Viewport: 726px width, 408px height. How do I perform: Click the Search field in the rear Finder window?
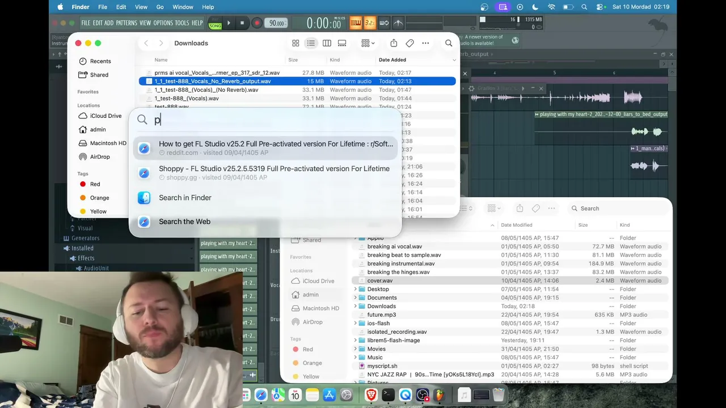click(x=618, y=209)
